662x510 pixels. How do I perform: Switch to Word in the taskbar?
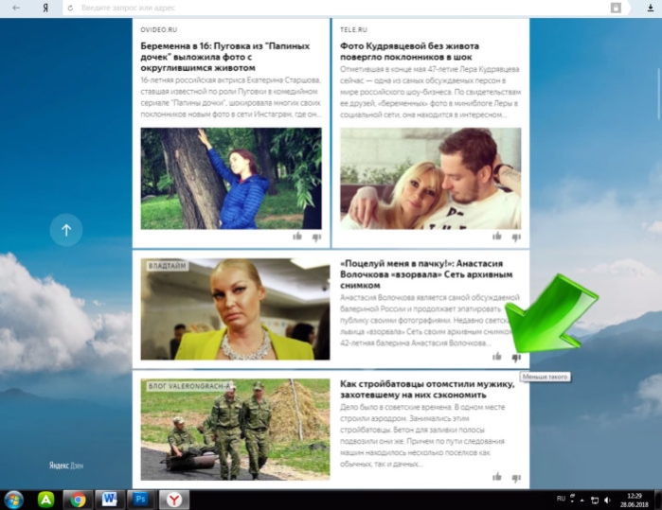tap(110, 500)
